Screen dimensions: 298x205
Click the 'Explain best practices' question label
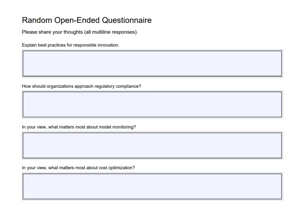click(70, 45)
